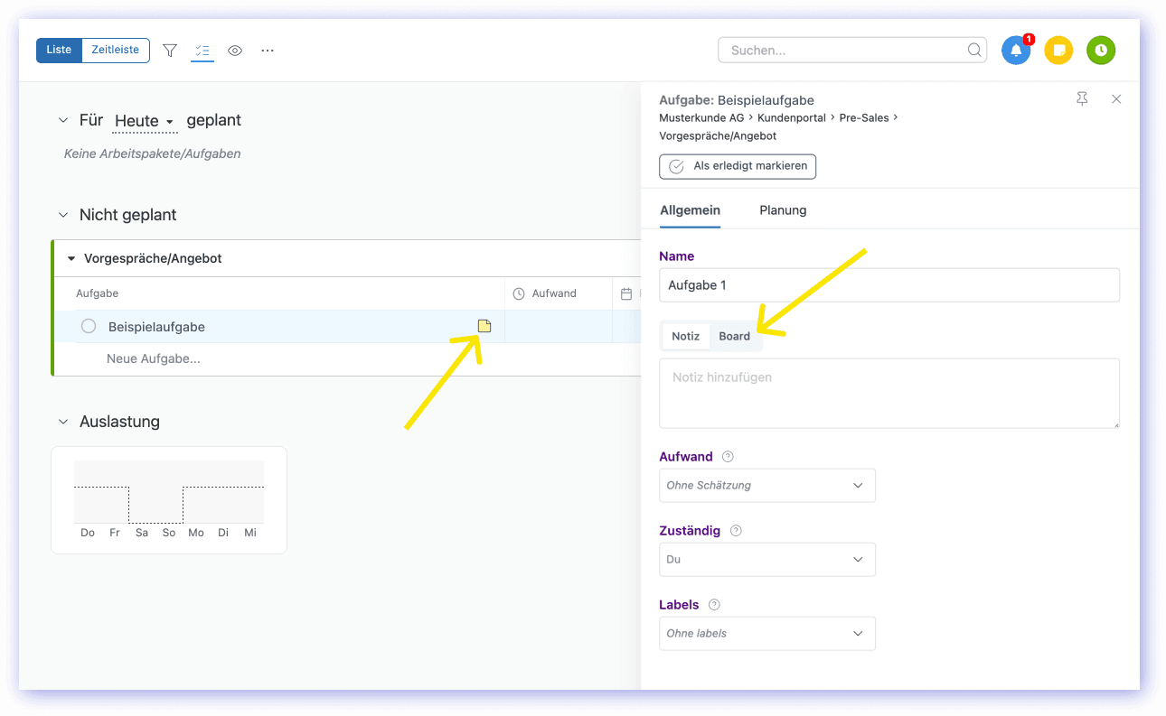The height and width of the screenshot is (716, 1166).
Task: Click Als erledigt markieren button
Action: click(x=738, y=166)
